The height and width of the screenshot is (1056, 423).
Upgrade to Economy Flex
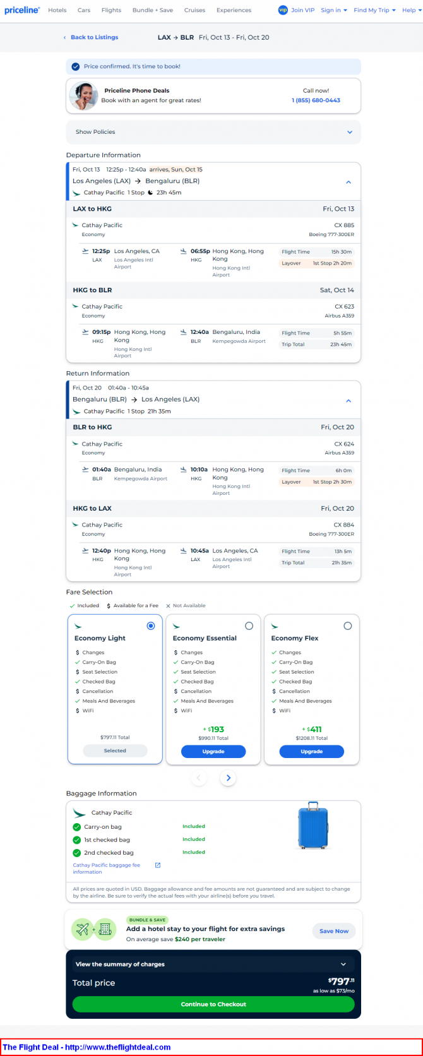tap(312, 751)
